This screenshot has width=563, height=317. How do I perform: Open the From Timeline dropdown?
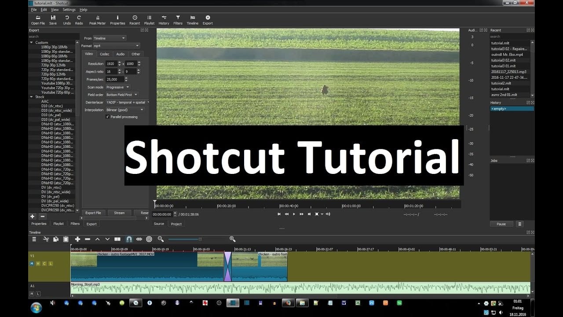(110, 38)
